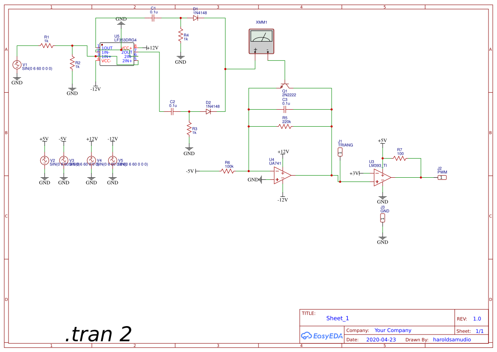497x352 pixels.
Task: Select the date "2020-04-23"
Action: point(381,340)
